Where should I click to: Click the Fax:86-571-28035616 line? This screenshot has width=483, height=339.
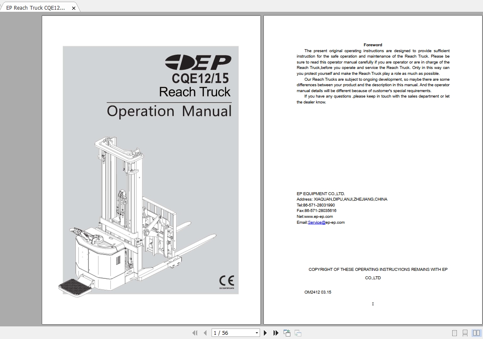[317, 211]
